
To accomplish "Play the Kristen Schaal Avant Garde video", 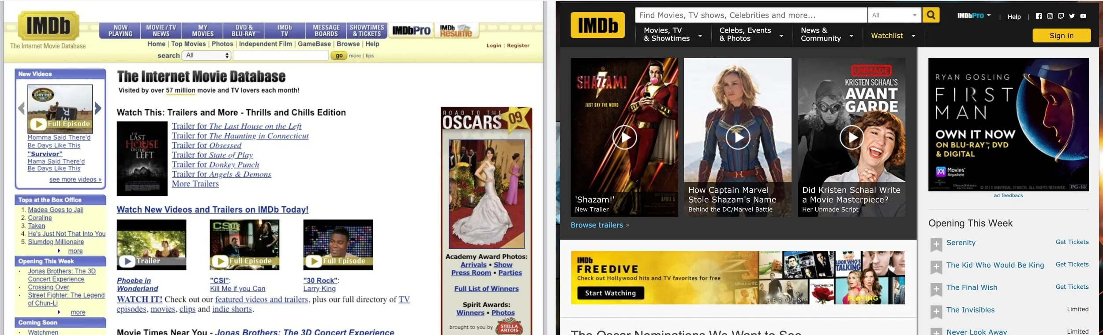I will coord(851,137).
